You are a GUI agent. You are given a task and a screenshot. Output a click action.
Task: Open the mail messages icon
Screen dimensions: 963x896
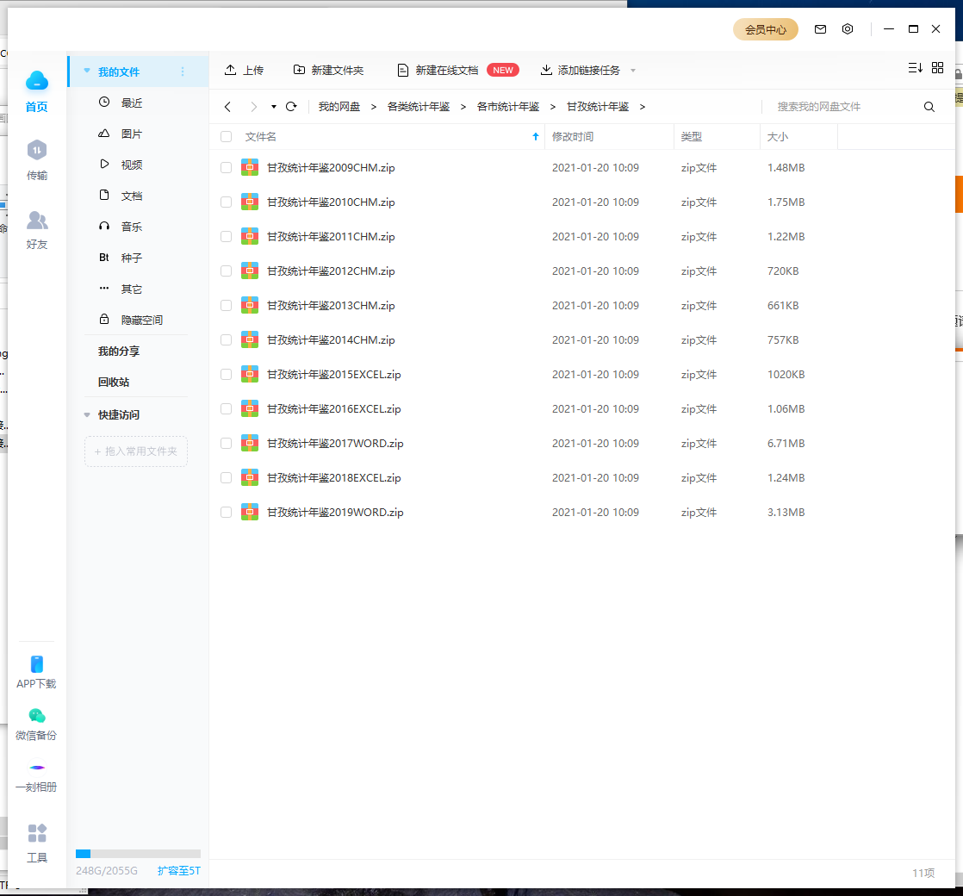pos(820,29)
